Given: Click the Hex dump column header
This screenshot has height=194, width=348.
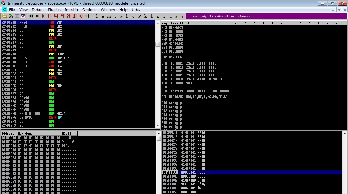Looking at the screenshot, I should tap(39, 133).
